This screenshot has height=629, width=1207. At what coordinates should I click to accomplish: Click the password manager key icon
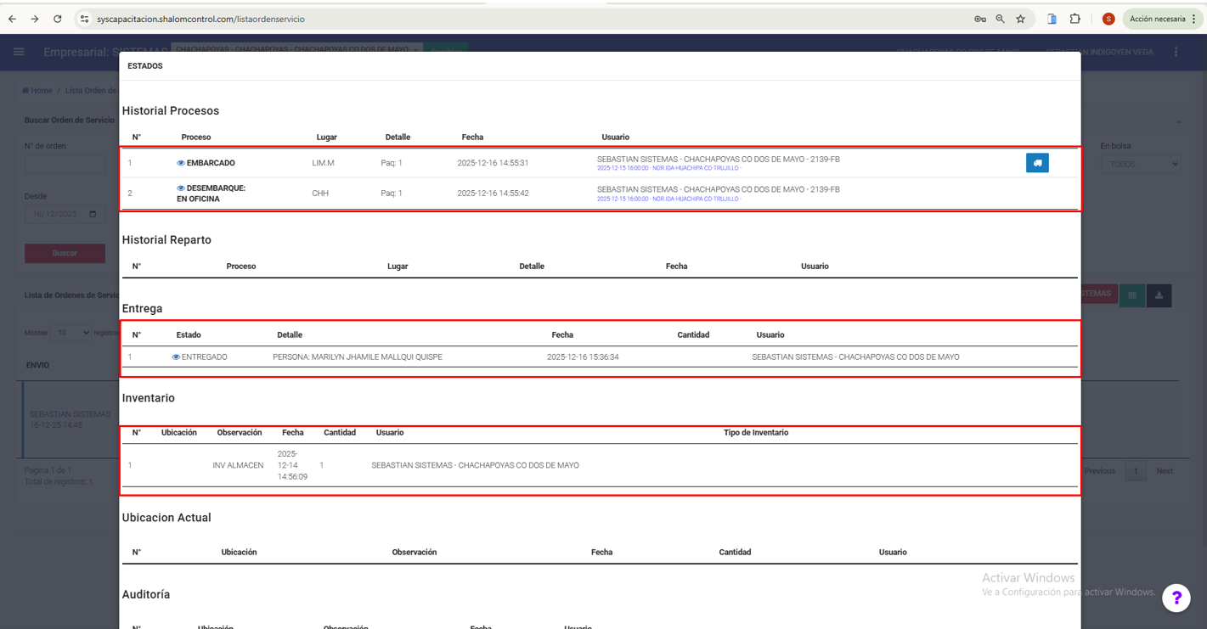coord(979,19)
